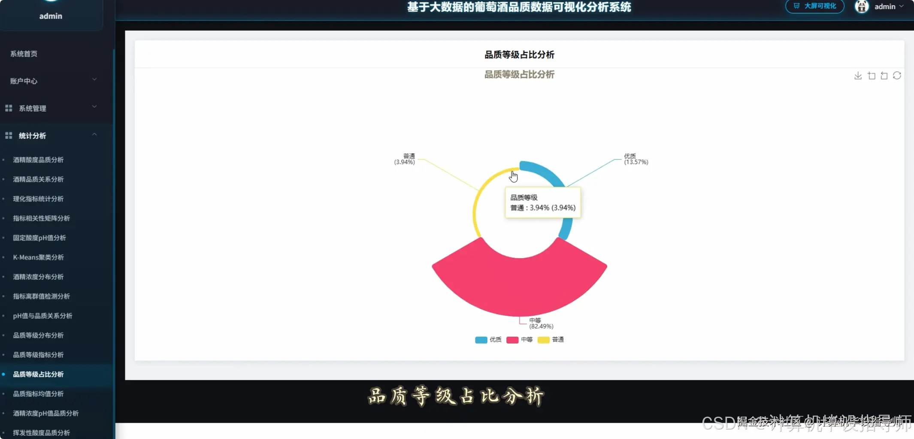Go to 系统首页
The image size is (914, 439).
point(24,54)
